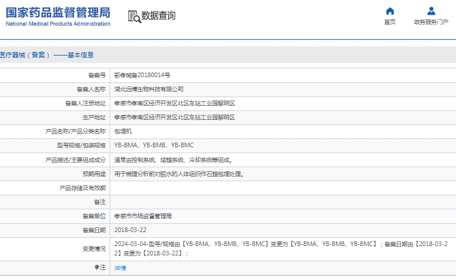Click the 产品存储及有效期 label
This screenshot has width=456, height=280.
(x=82, y=188)
